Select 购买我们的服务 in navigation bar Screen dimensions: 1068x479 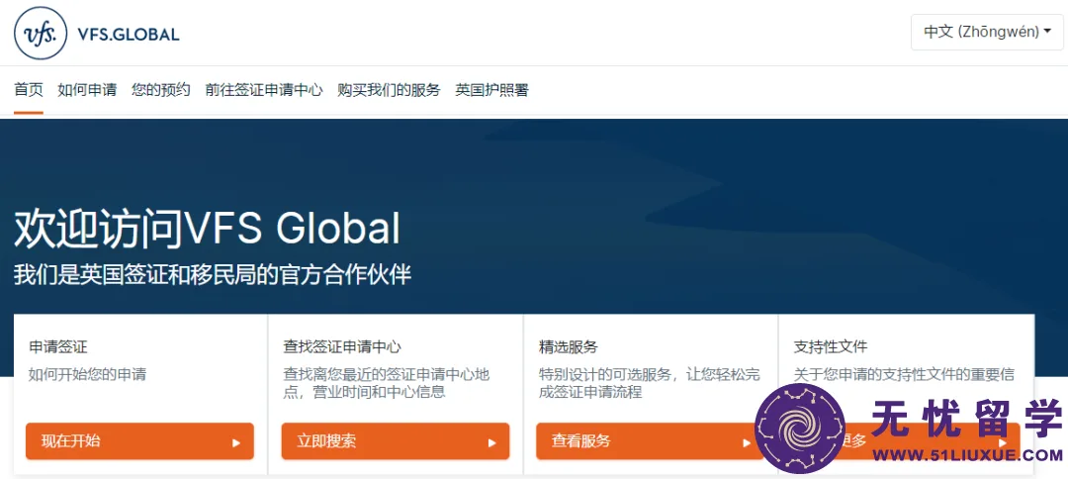coord(389,90)
